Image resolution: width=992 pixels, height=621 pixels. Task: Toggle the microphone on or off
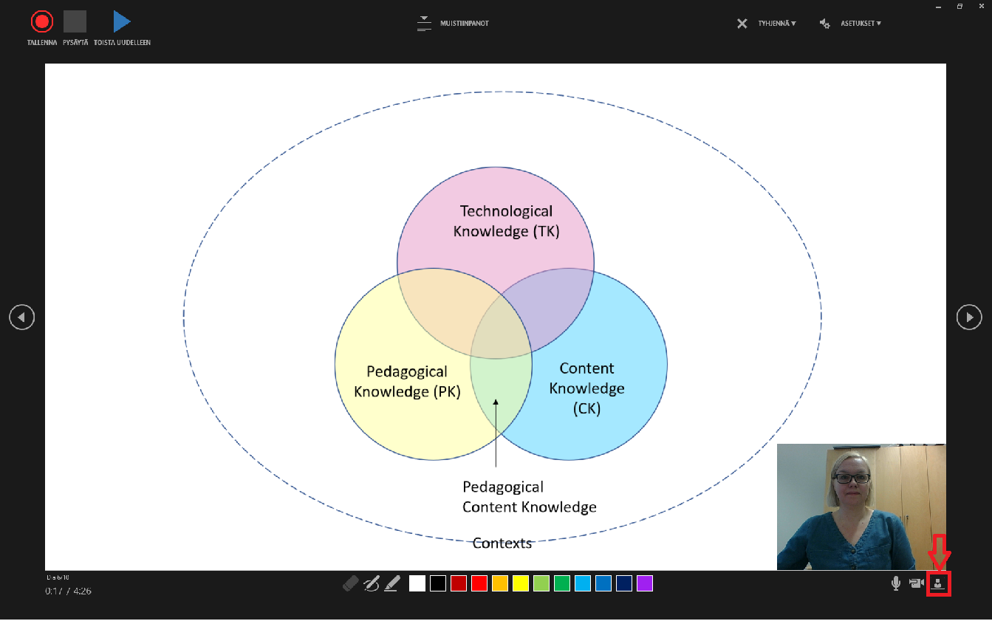896,583
